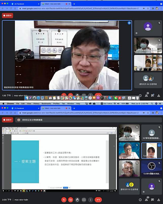Viewport: 163px width, 204px height.
Task: Open the Help menu
Action: (78, 104)
